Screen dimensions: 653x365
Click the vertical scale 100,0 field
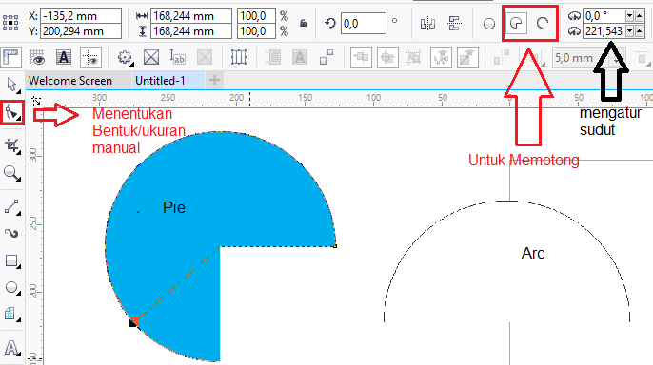[x=257, y=31]
